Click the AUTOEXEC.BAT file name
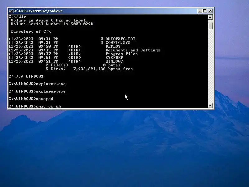249x187 pixels. coord(120,39)
